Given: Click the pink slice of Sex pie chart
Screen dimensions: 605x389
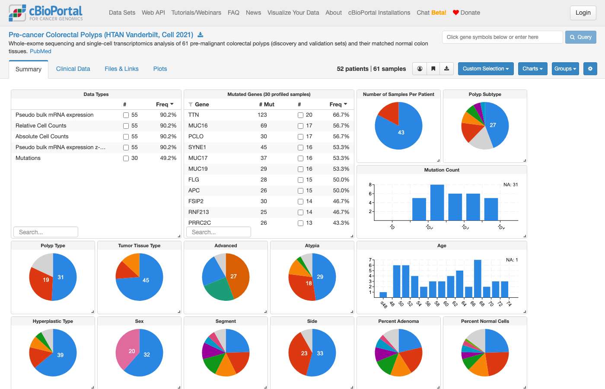Looking at the screenshot, I should pyautogui.click(x=127, y=350).
